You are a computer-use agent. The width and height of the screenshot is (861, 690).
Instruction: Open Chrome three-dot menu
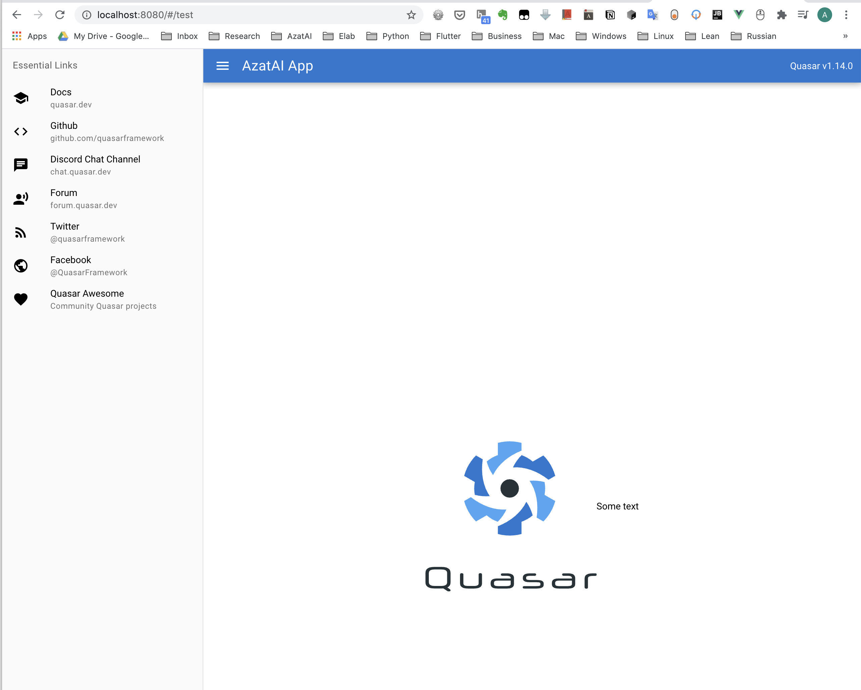[846, 15]
